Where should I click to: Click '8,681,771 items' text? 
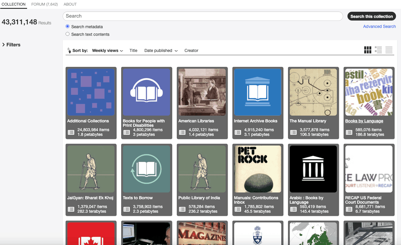coord(370,207)
